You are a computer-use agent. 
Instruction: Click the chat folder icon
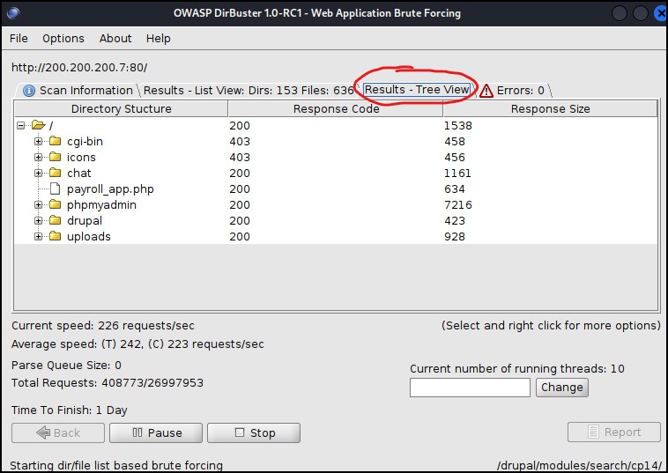coord(55,174)
